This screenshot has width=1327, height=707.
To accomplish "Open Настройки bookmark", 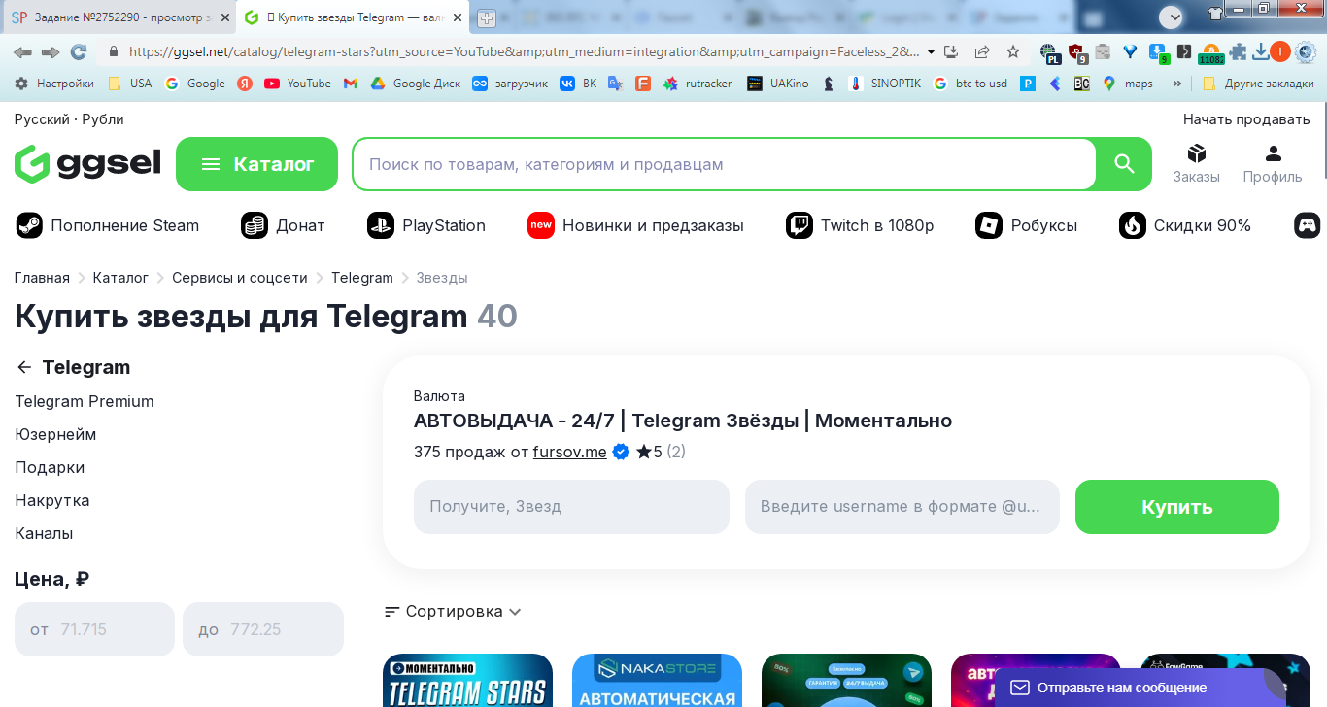I will [54, 84].
